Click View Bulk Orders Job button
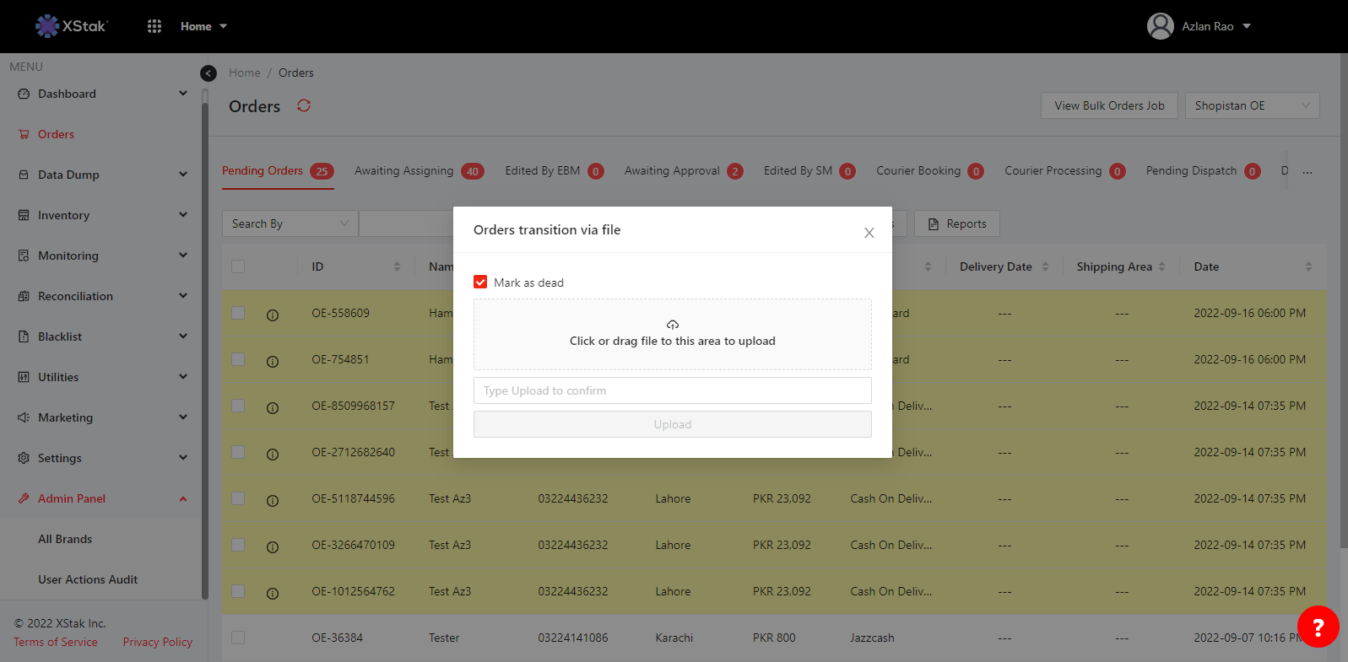The width and height of the screenshot is (1348, 662). (x=1109, y=105)
